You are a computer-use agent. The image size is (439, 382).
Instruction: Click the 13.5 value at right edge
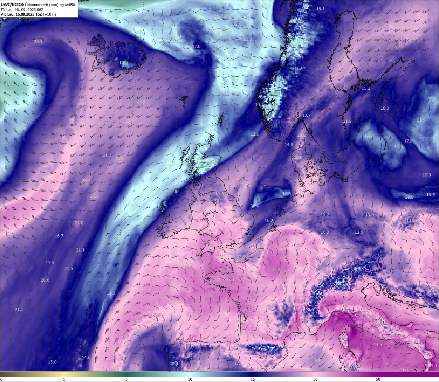coord(430,195)
